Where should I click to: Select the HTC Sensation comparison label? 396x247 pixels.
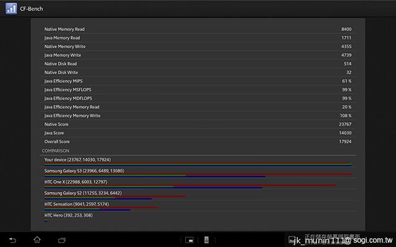[77, 204]
